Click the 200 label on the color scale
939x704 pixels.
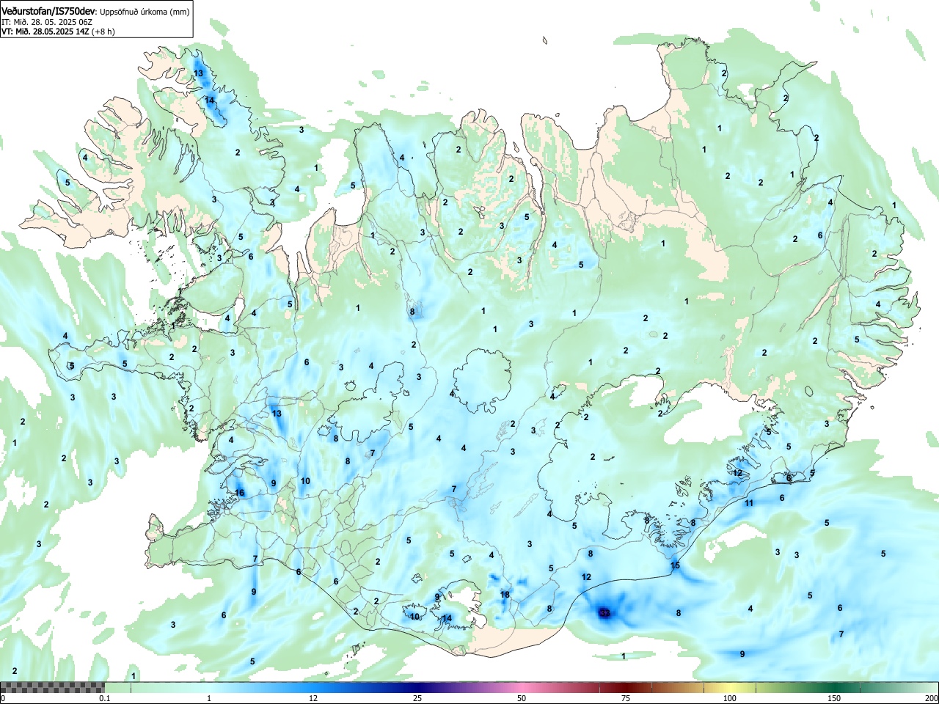931,698
